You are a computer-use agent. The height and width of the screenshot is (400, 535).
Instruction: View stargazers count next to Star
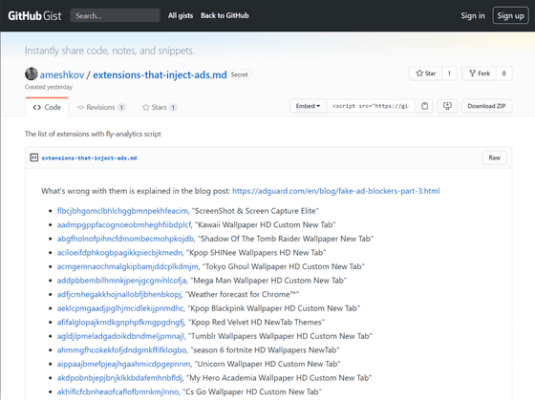pos(449,74)
